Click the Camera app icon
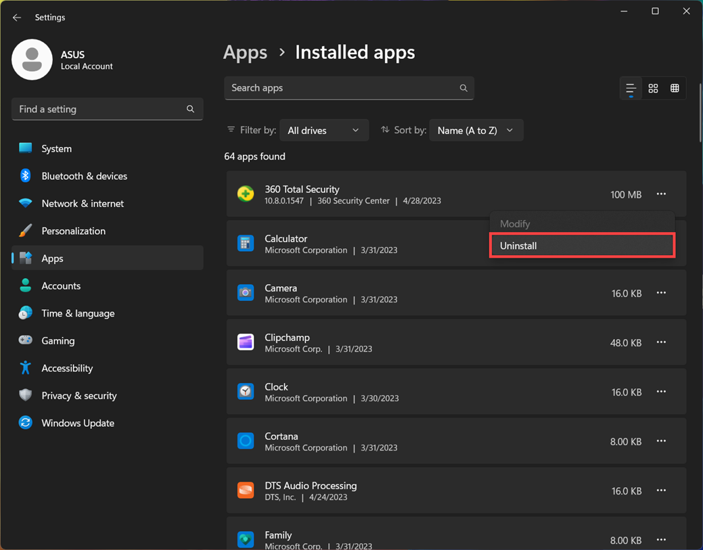Viewport: 703px width, 550px height. click(246, 293)
